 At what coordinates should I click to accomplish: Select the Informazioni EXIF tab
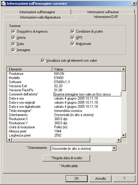click(106, 17)
